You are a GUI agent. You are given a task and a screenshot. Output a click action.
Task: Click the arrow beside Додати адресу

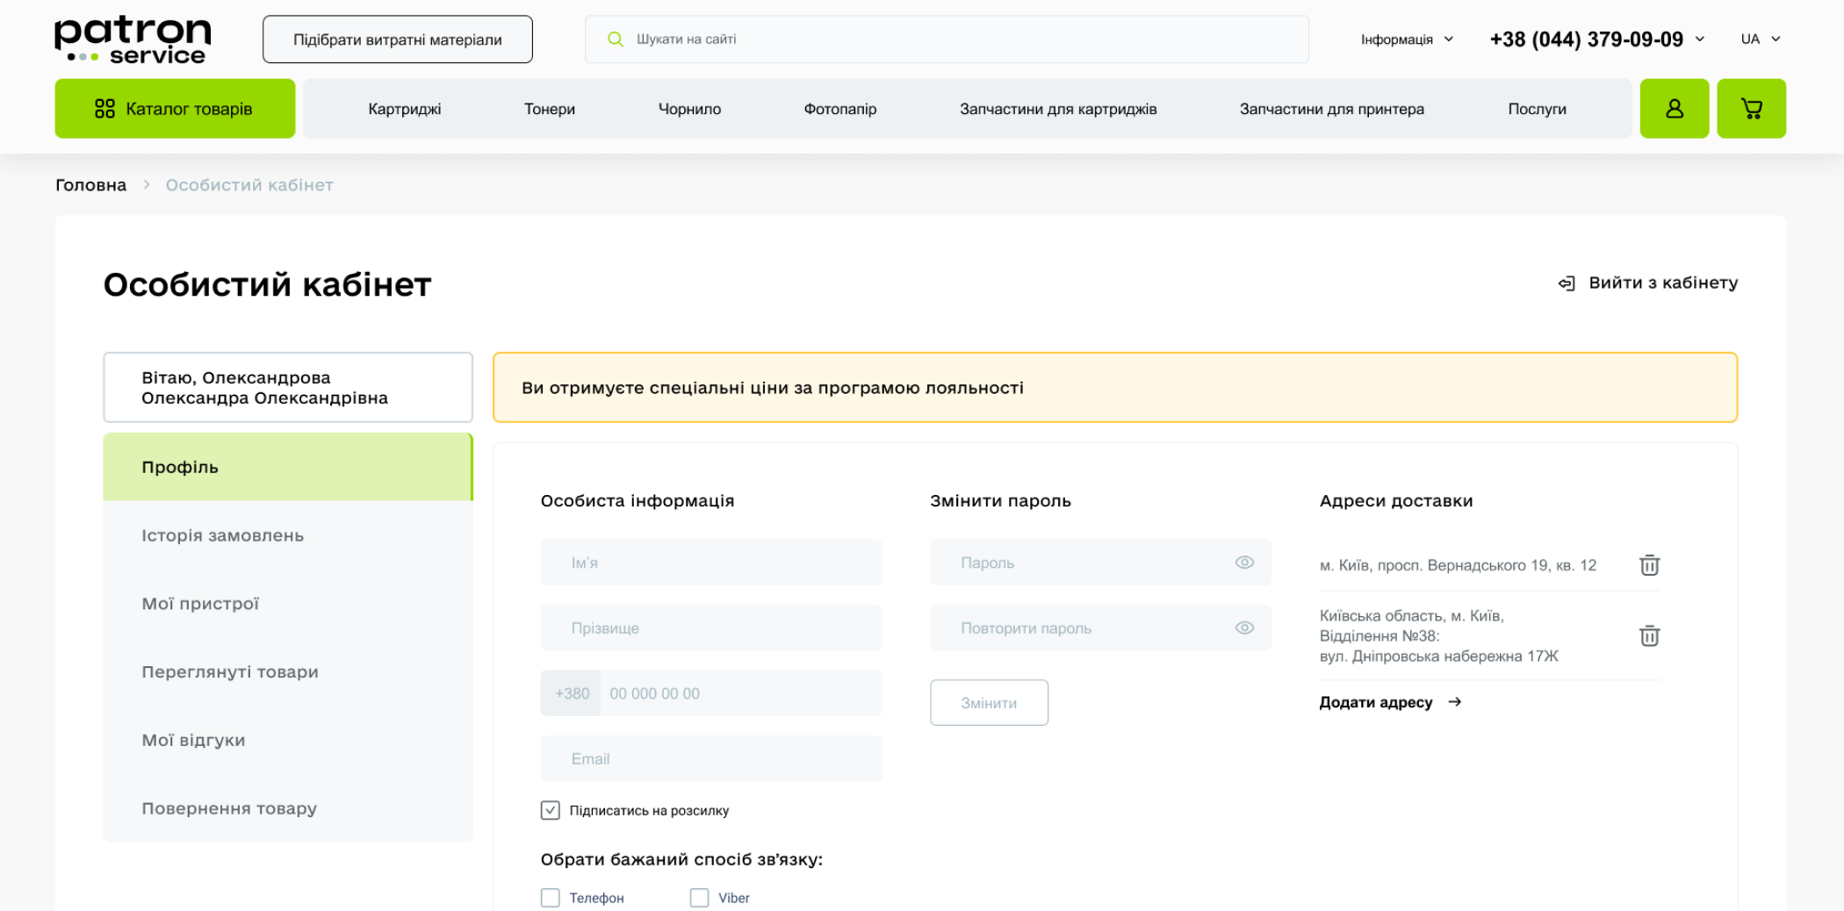1455,702
